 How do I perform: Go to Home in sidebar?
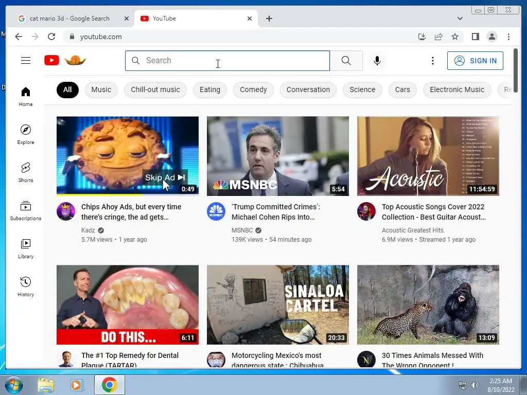tap(26, 97)
